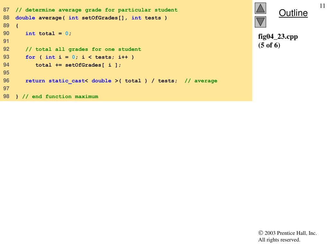Screen dimensions: 329x246
Task: Select the fig04_23.cpp file name text
Action: pyautogui.click(x=278, y=37)
